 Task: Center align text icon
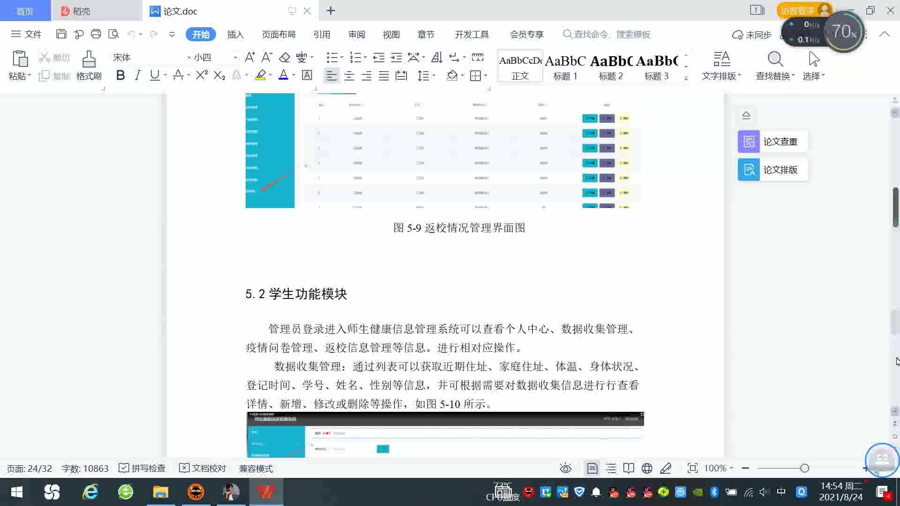349,76
